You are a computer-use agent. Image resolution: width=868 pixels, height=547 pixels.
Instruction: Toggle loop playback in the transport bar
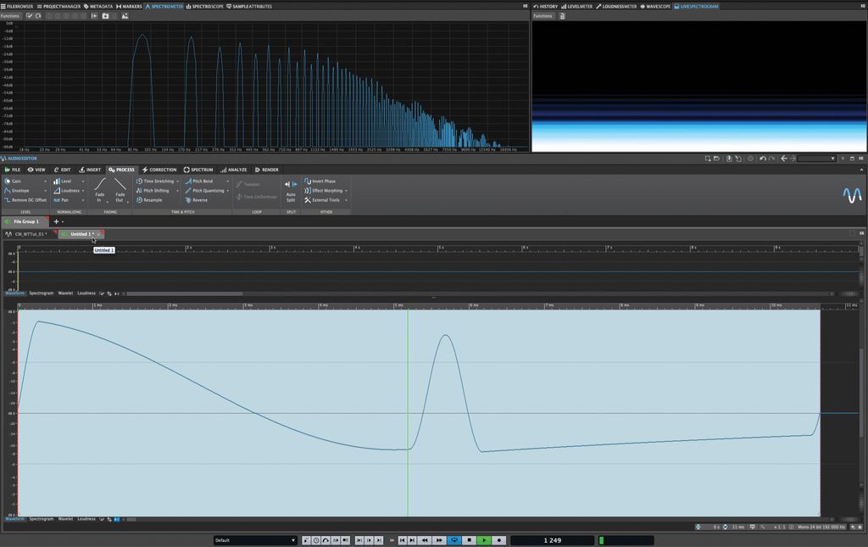(x=455, y=540)
